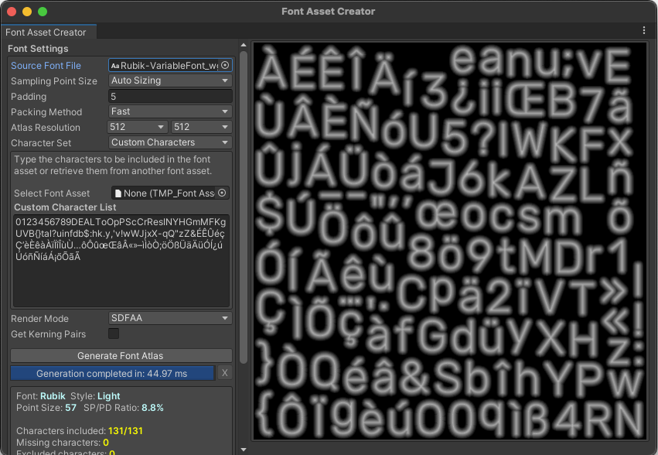Click the Point Size 57 value
Viewport: 658px width, 455px height.
(70, 408)
